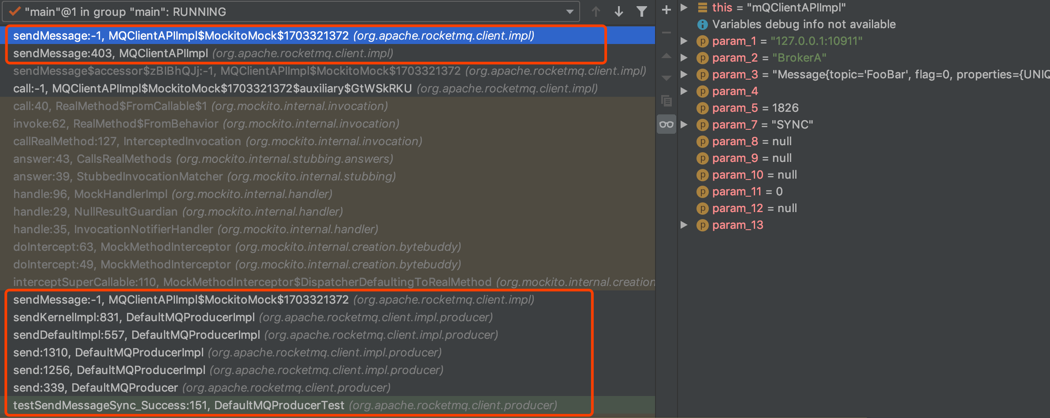Select frame sendMessage$accessor$zBlBhQJj
The image size is (1050, 418).
point(328,71)
